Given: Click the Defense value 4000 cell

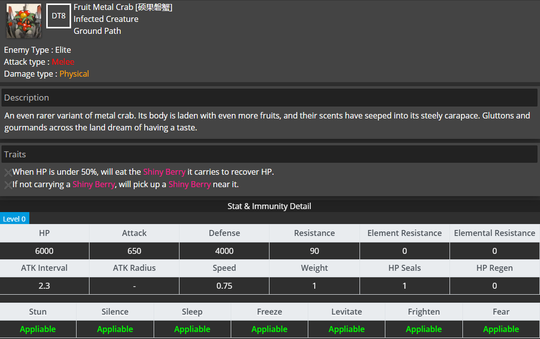Looking at the screenshot, I should [x=224, y=251].
